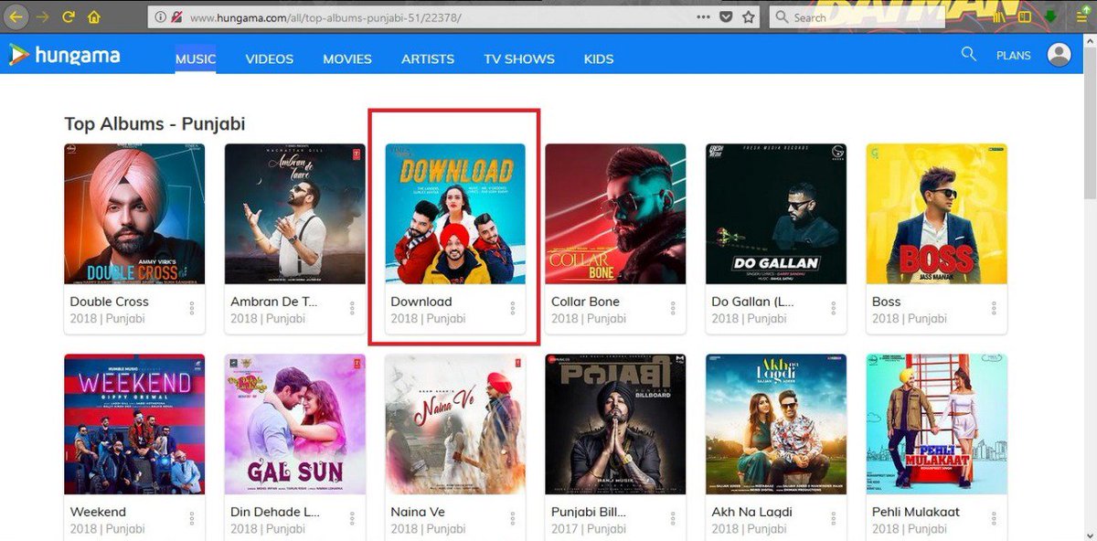This screenshot has width=1097, height=541.
Task: Open options menu for Pehli Mulakaat
Action: coord(994,519)
